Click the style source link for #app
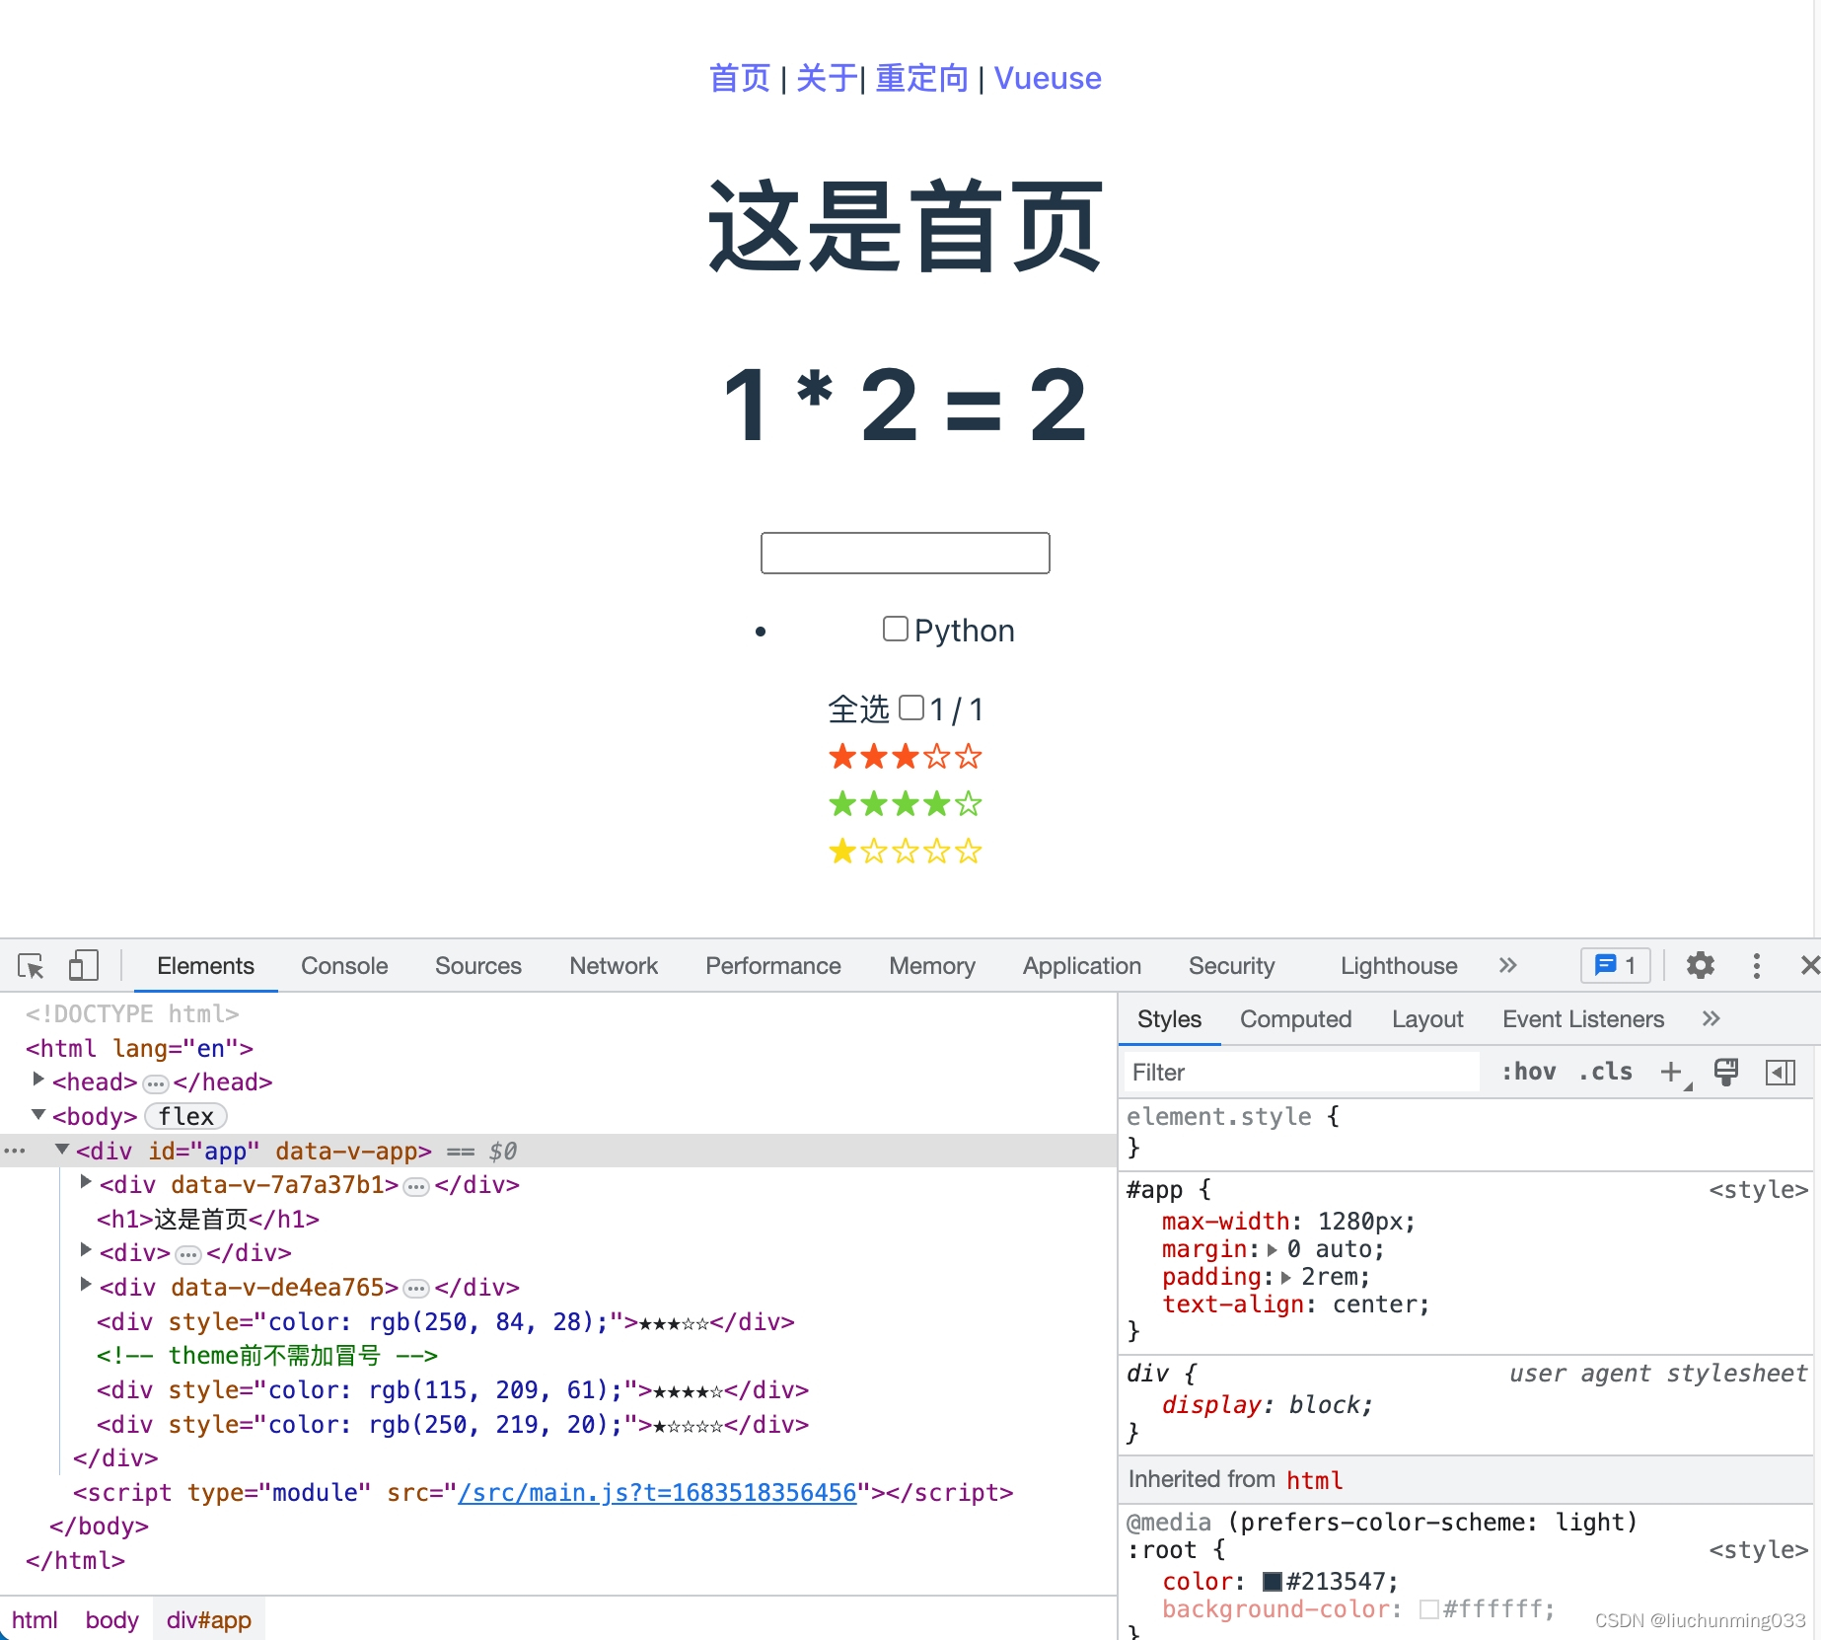The image size is (1821, 1640). click(x=1758, y=1189)
